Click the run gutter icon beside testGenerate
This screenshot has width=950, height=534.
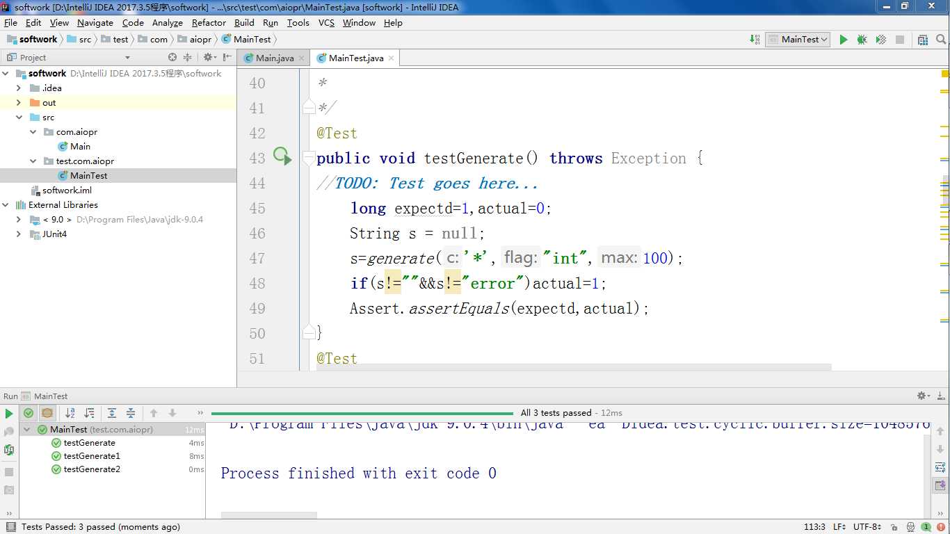tap(282, 156)
